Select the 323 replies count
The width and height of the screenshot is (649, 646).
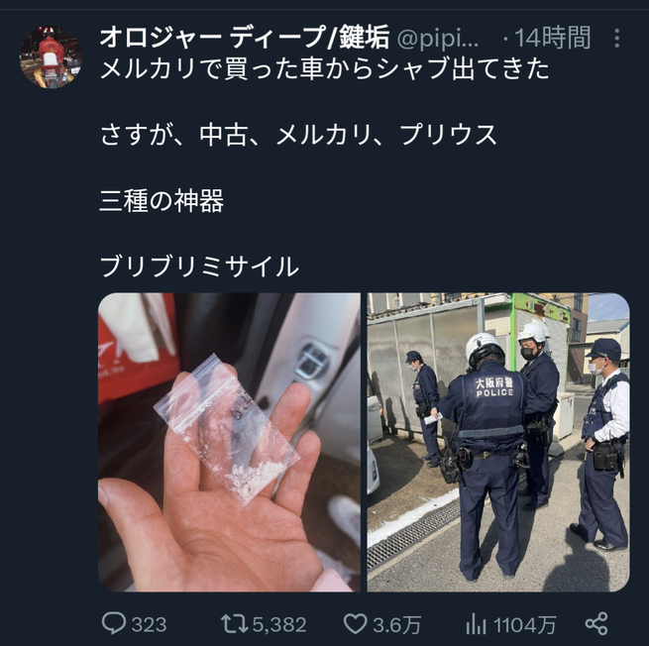(149, 624)
